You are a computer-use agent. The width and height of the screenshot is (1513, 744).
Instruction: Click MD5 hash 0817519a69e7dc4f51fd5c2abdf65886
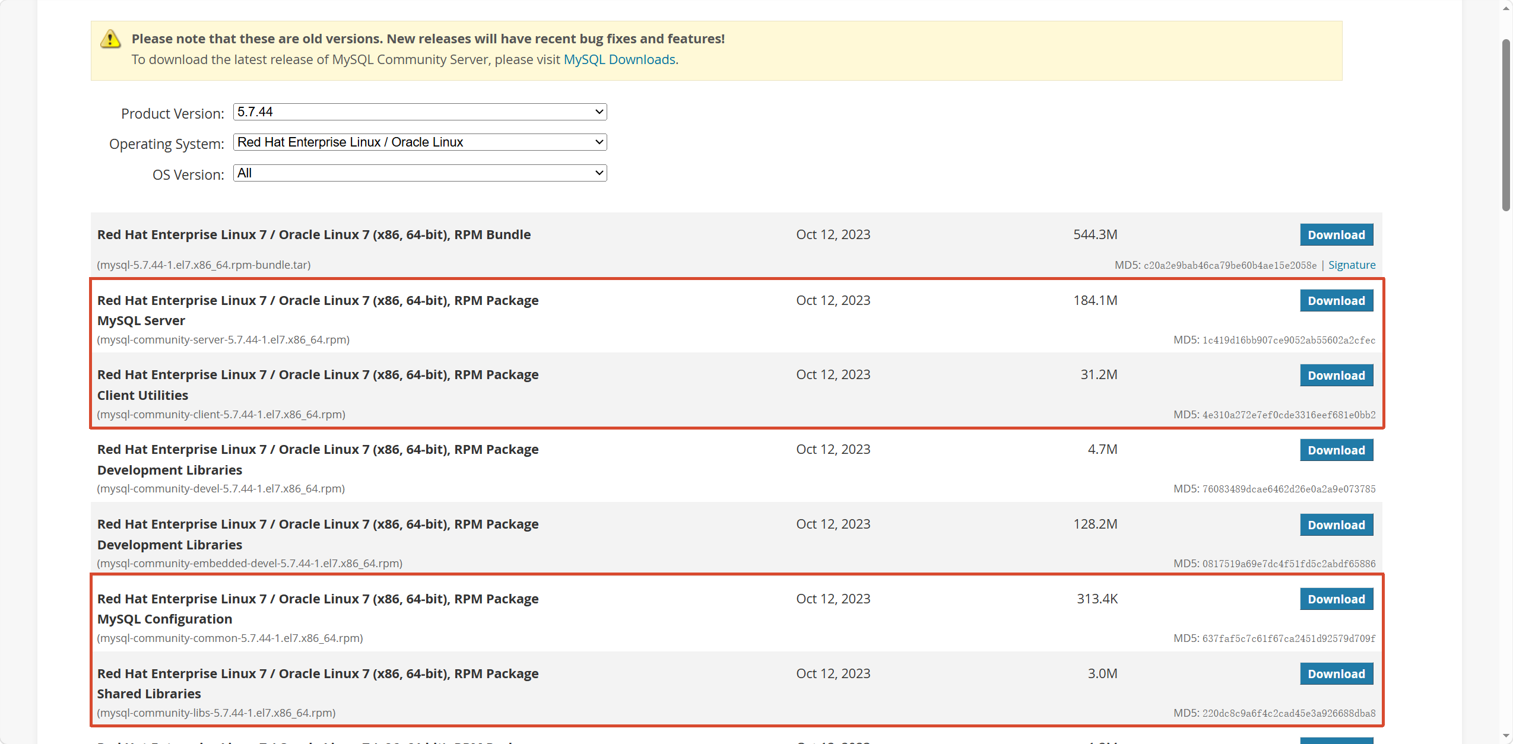(x=1289, y=564)
